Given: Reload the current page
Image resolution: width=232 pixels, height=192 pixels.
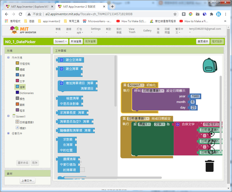Looking at the screenshot, I should [x=20, y=14].
